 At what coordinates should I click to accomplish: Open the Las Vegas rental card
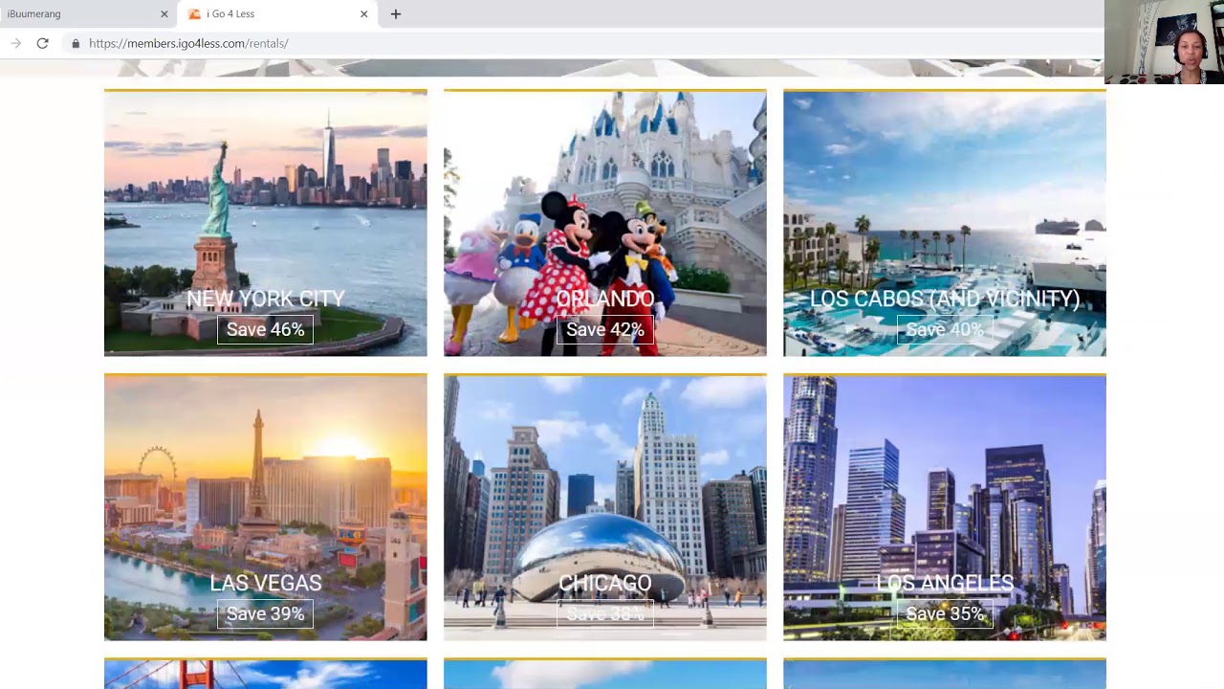pos(266,507)
